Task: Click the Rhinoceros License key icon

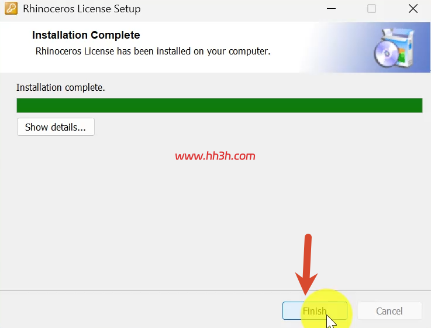Action: [x=11, y=8]
